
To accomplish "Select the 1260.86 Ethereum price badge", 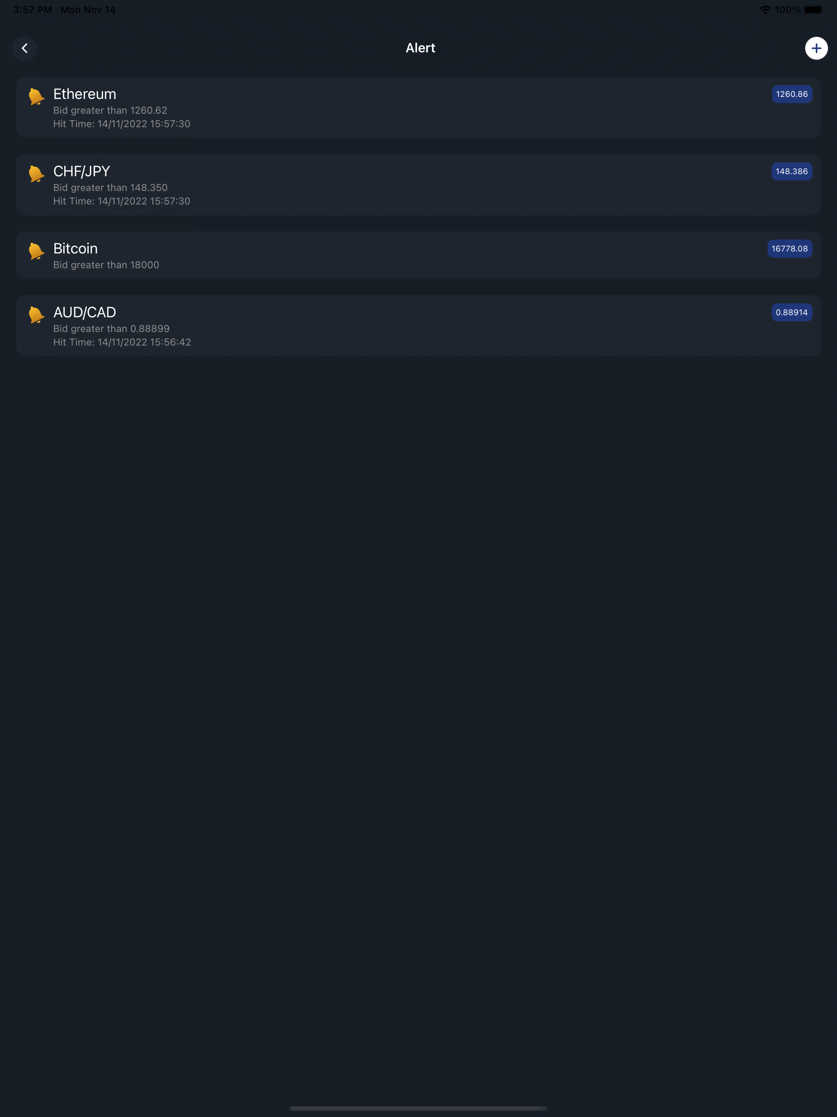I will 792,94.
